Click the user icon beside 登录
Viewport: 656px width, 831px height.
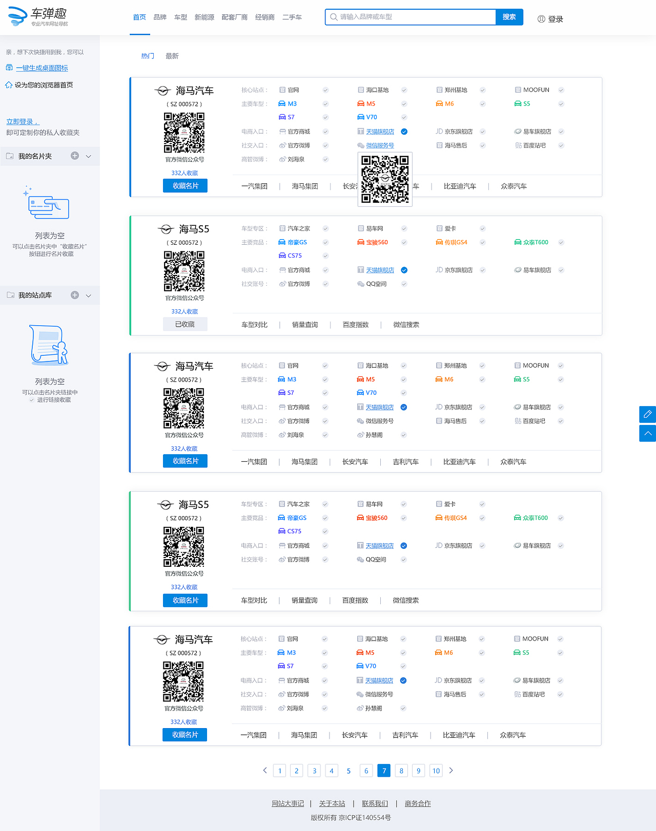(x=541, y=19)
